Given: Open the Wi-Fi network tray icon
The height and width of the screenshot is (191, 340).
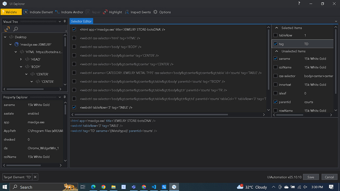Looking at the screenshot, I should point(299,187).
